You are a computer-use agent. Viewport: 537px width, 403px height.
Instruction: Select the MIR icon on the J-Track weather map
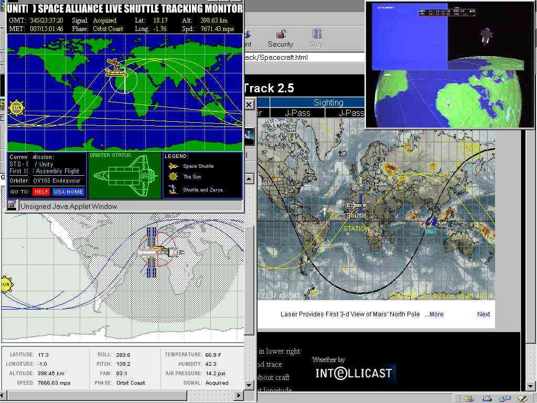(325, 211)
